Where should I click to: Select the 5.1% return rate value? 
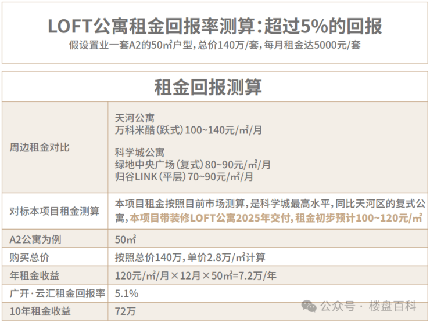click(x=127, y=293)
